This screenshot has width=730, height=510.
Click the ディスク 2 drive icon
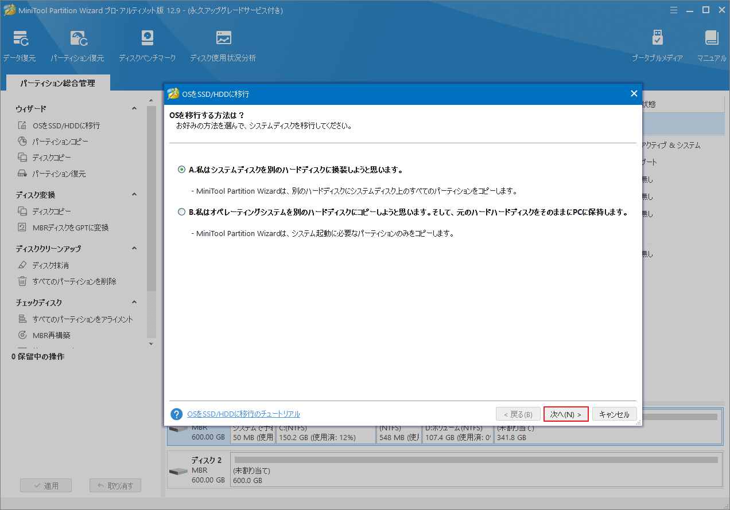point(178,471)
